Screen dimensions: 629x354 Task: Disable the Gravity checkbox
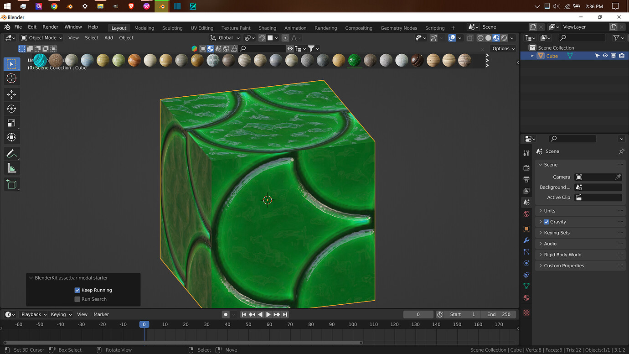click(547, 222)
